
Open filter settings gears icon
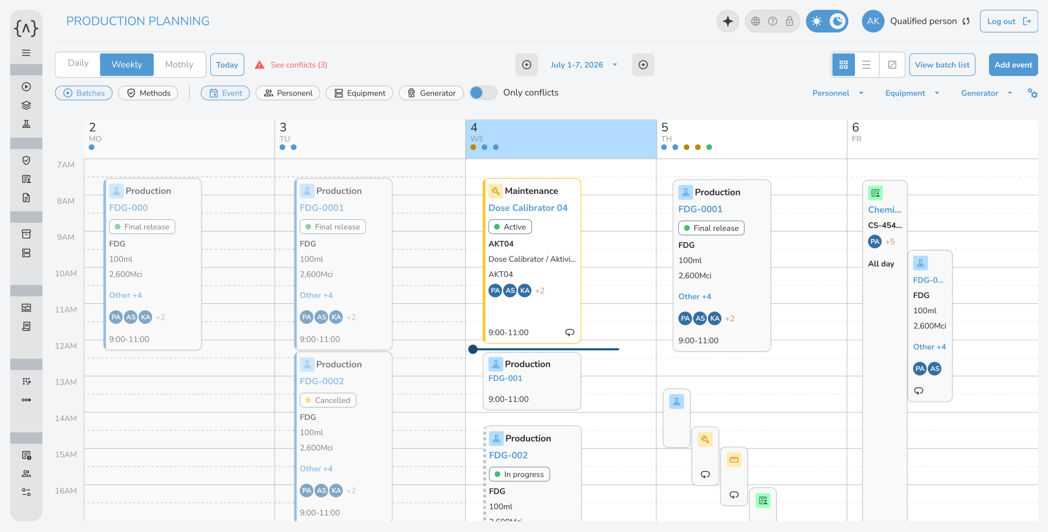point(1032,93)
